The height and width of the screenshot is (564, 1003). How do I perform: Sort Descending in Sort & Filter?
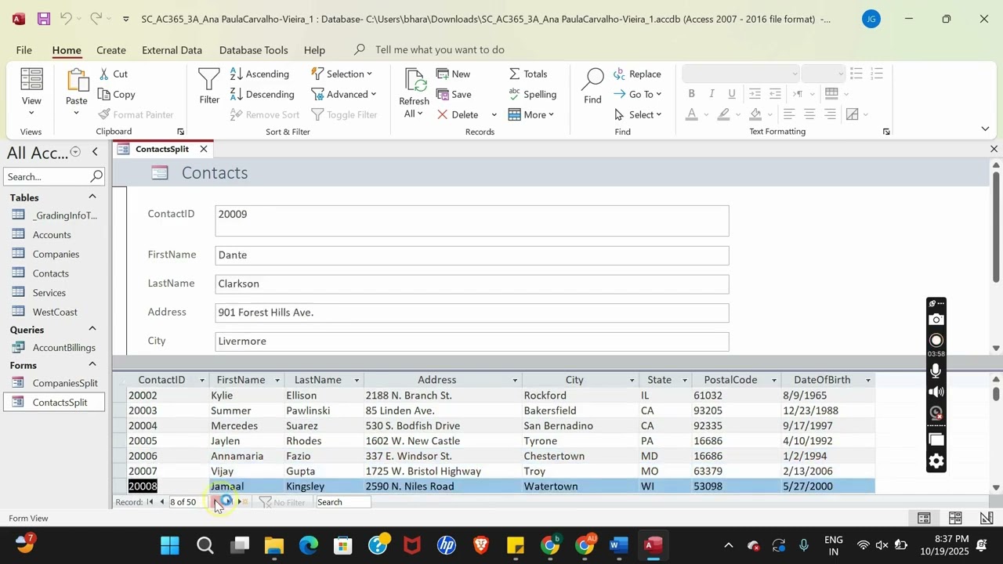click(x=263, y=94)
